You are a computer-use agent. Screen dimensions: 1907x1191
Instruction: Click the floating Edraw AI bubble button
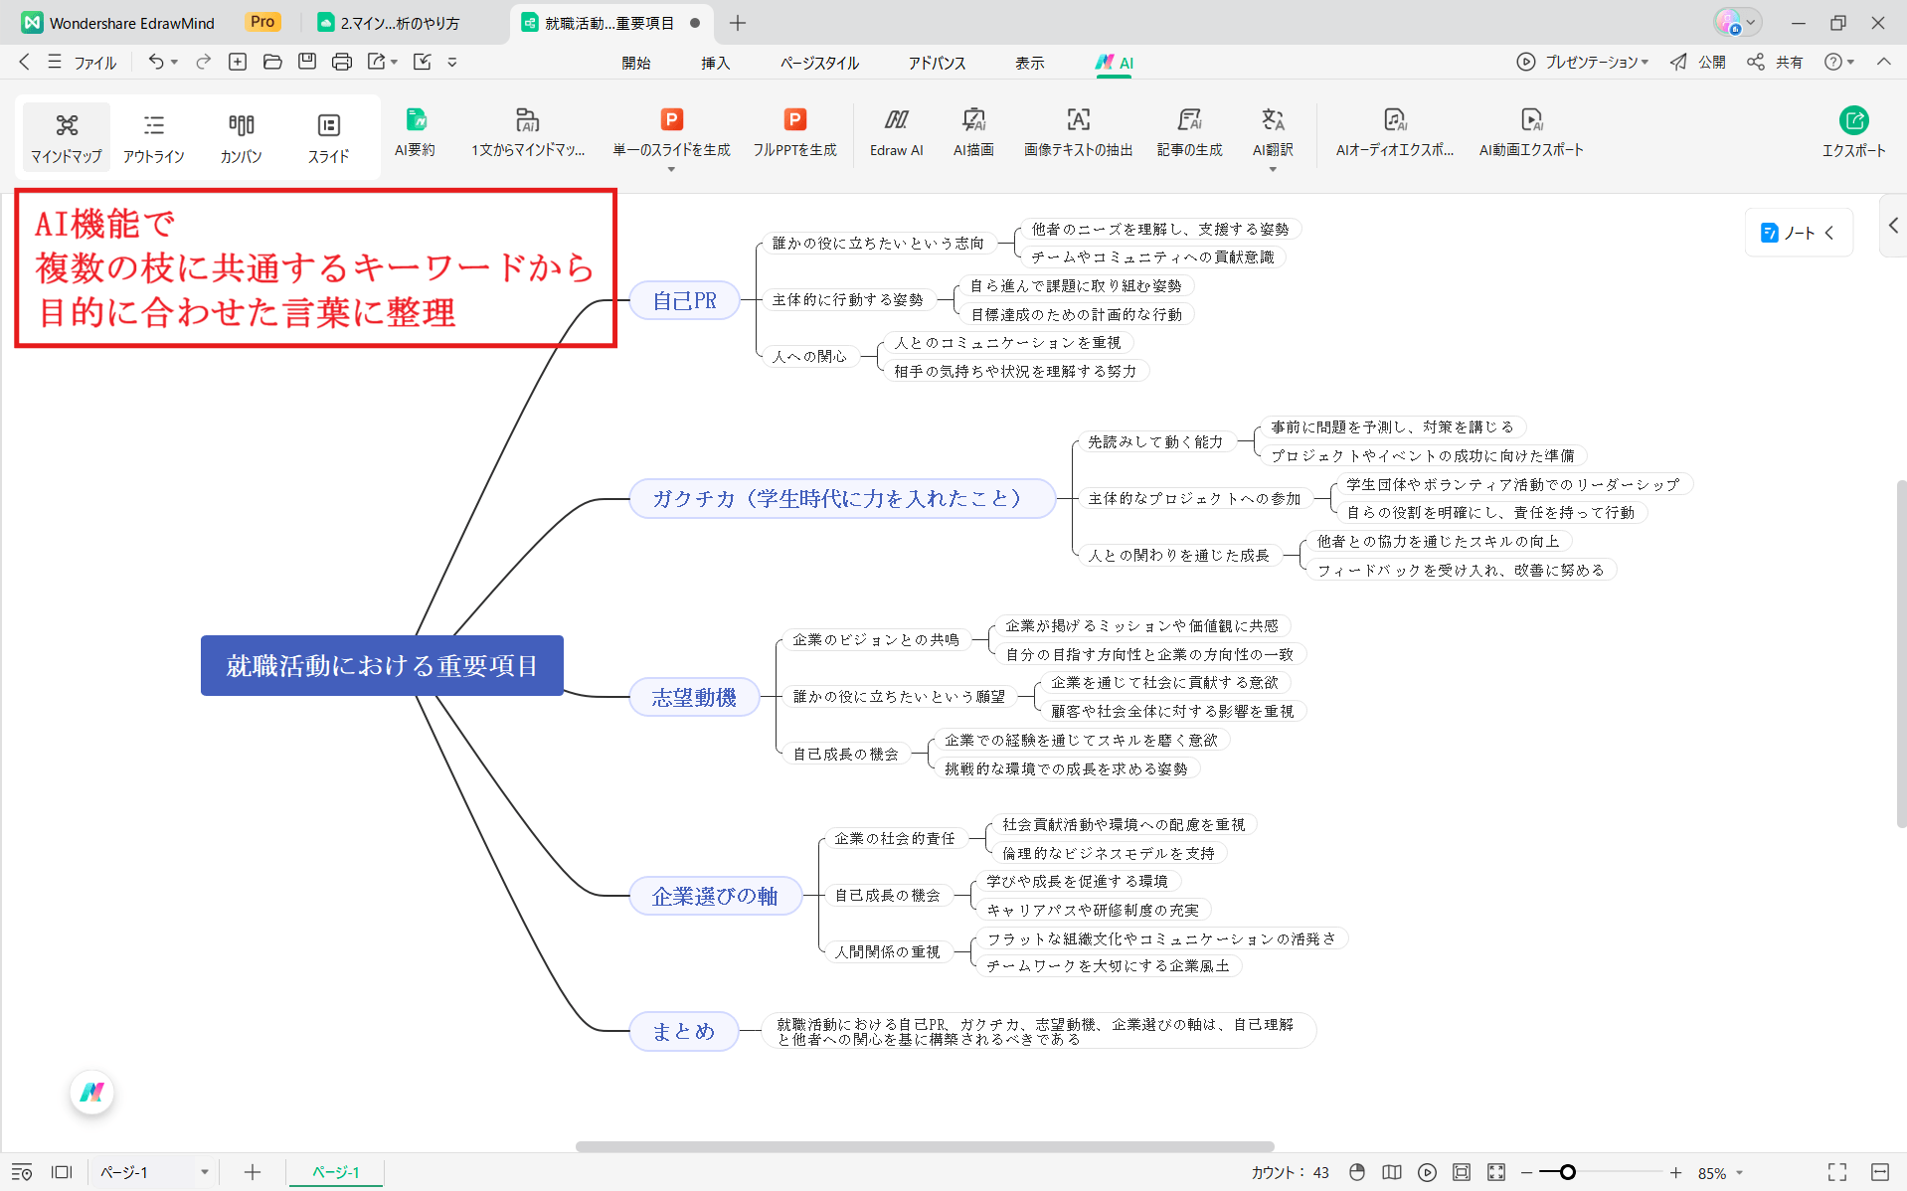coord(92,1093)
